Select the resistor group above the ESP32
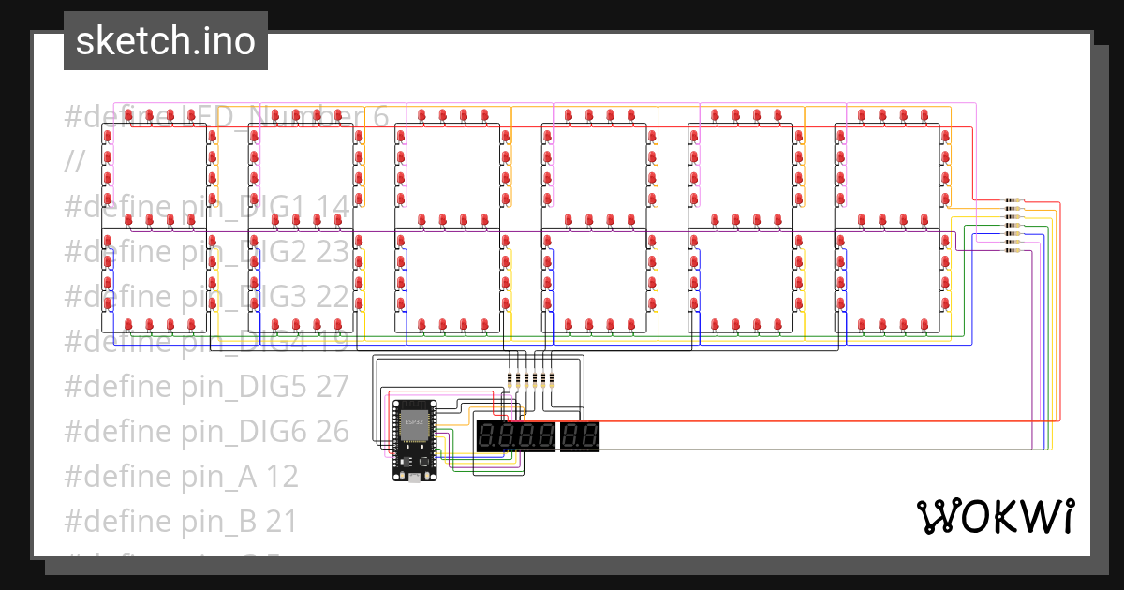1124x590 pixels. (530, 379)
